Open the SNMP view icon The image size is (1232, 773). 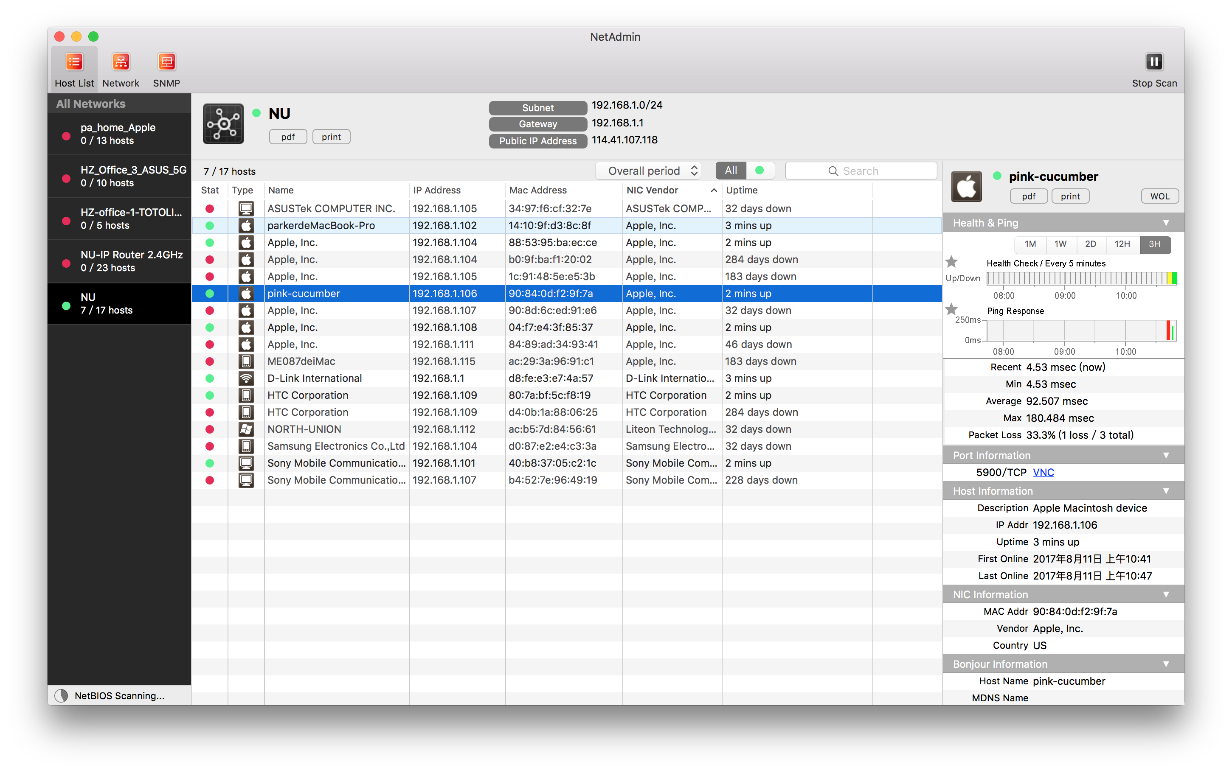pos(166,62)
